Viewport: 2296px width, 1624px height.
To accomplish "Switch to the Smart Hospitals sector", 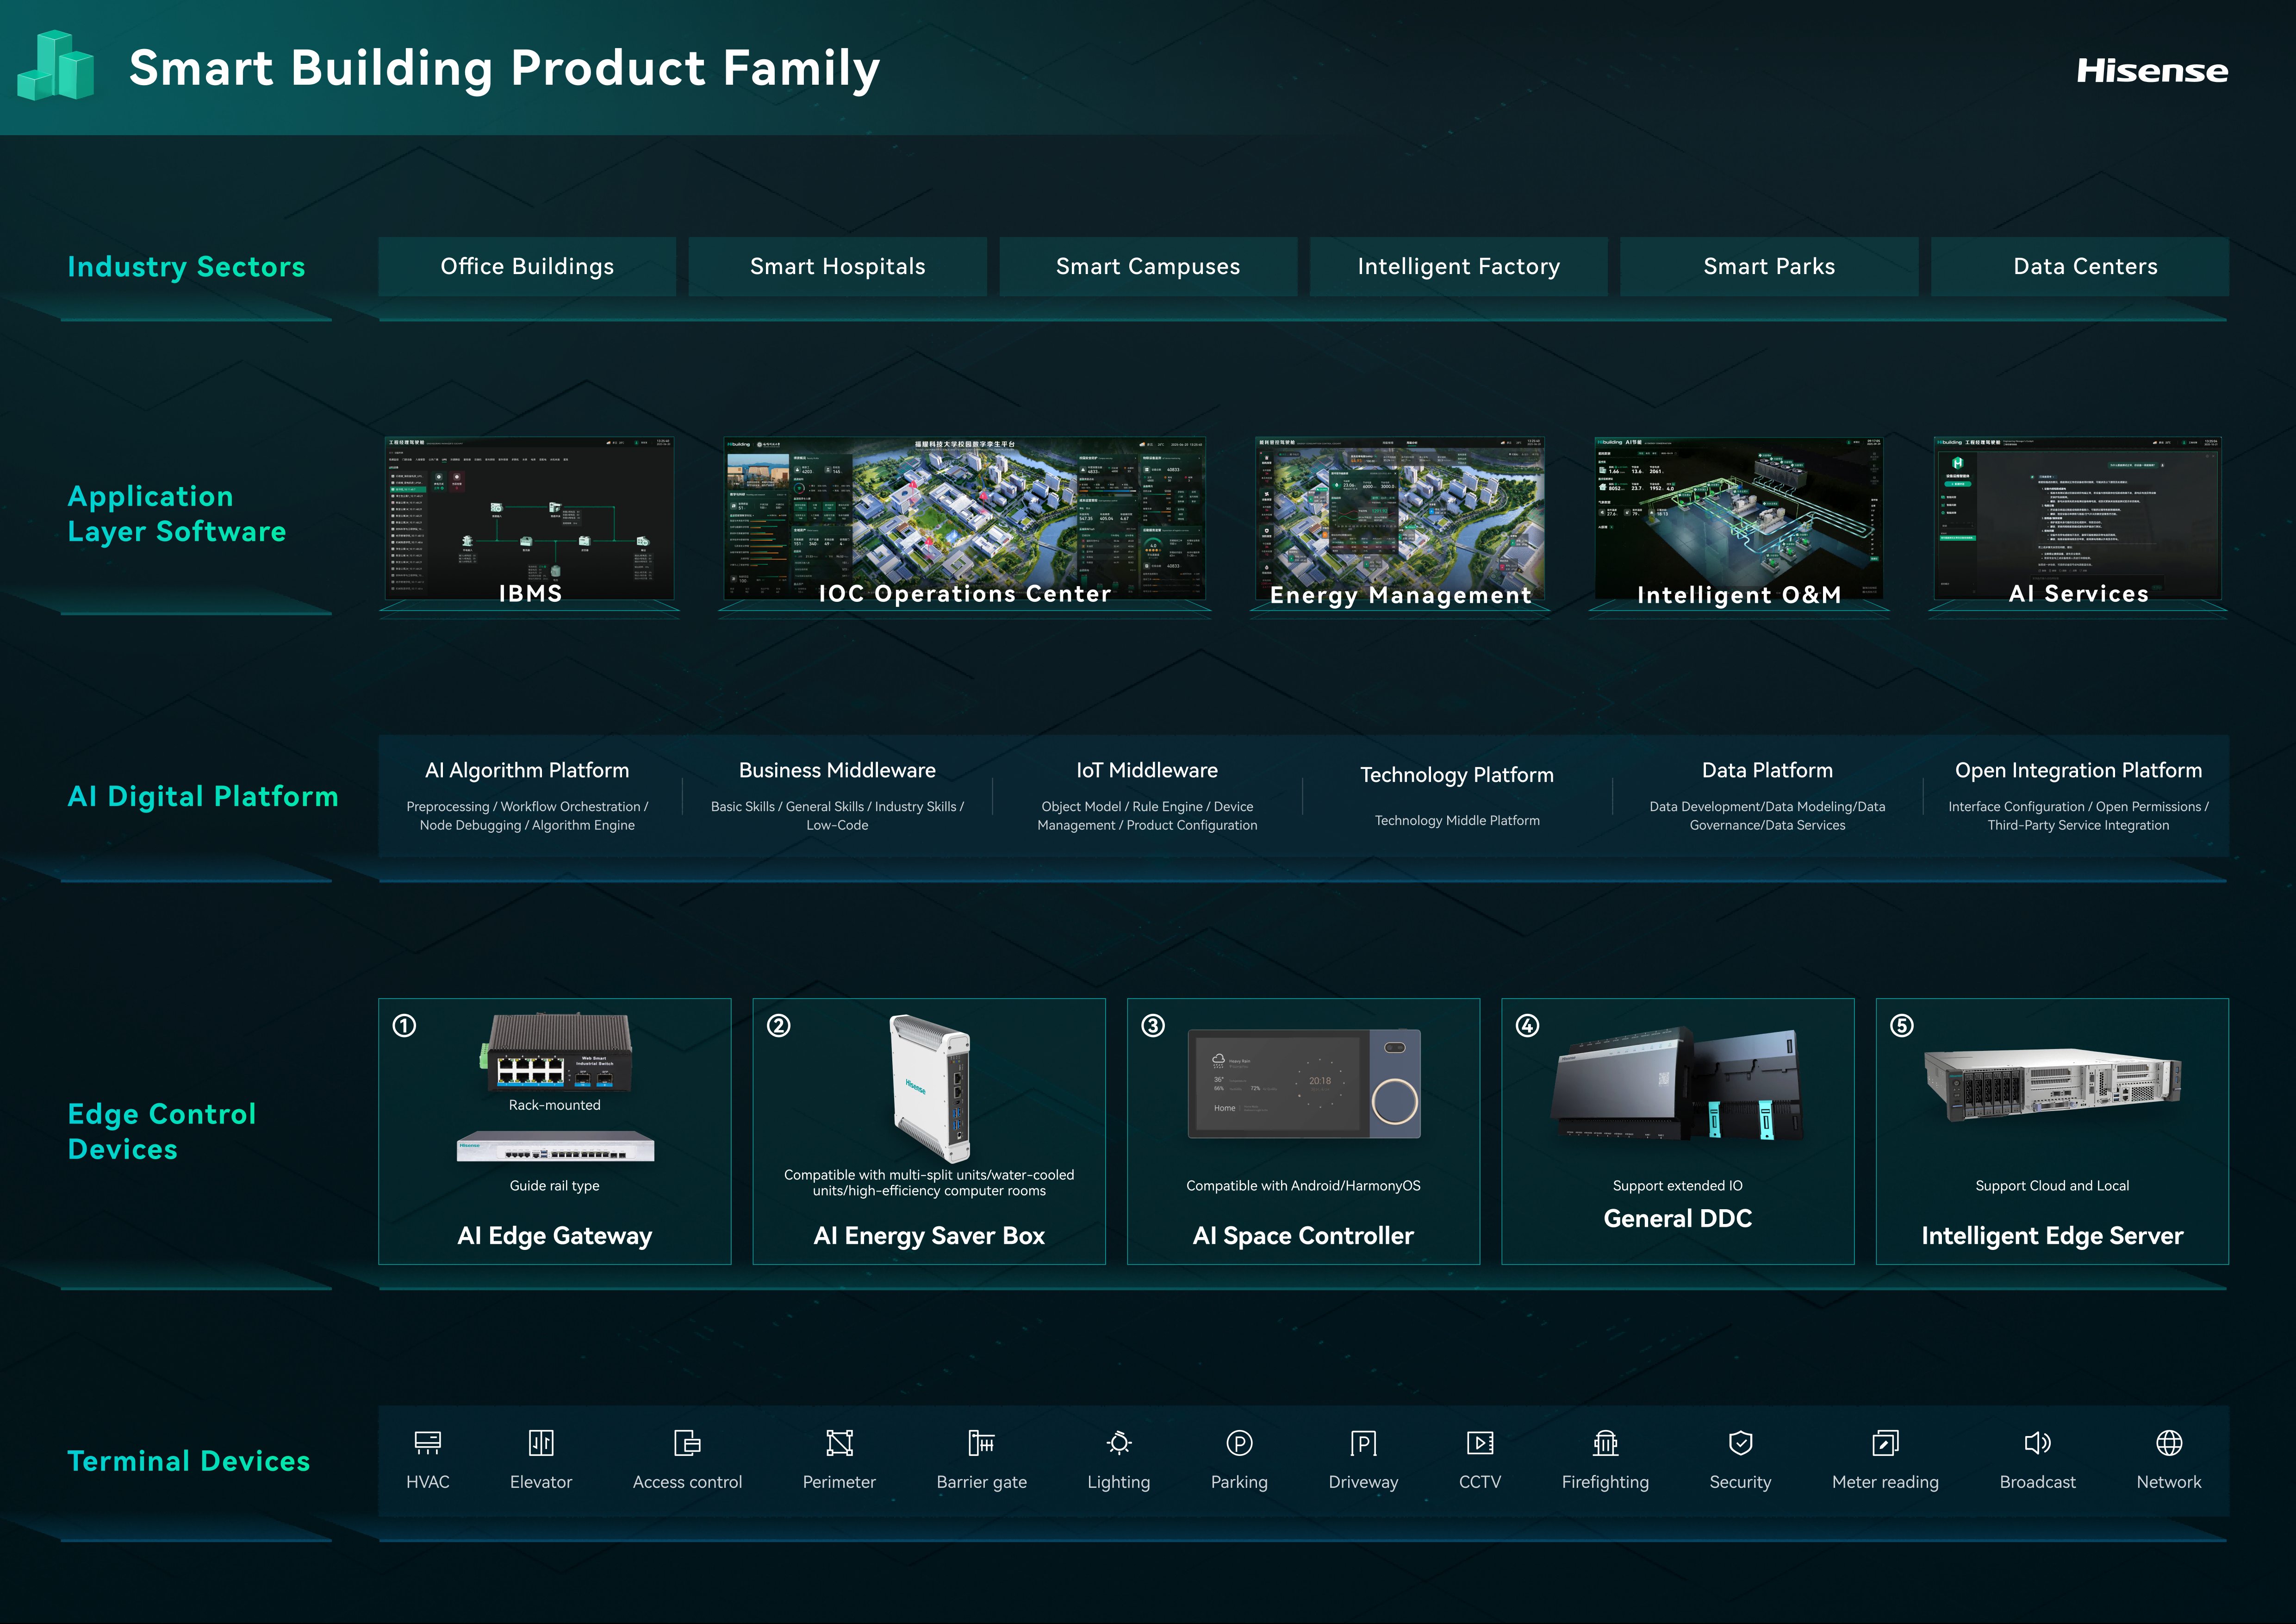I will 838,266.
